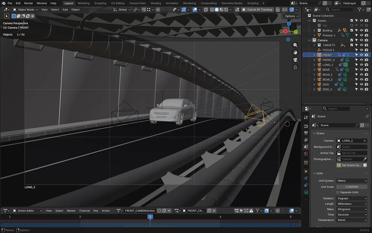Open the Physics properties tab icon
This screenshot has height=233, width=372.
pos(306,178)
